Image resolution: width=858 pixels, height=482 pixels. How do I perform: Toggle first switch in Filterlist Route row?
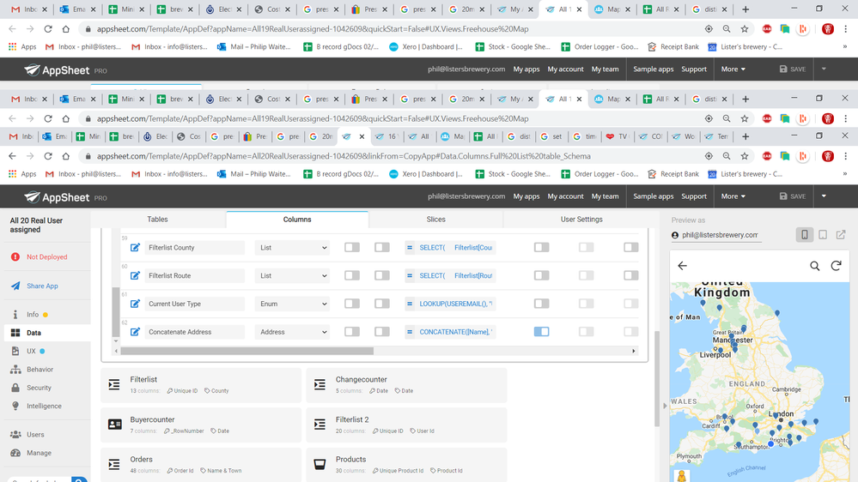352,275
